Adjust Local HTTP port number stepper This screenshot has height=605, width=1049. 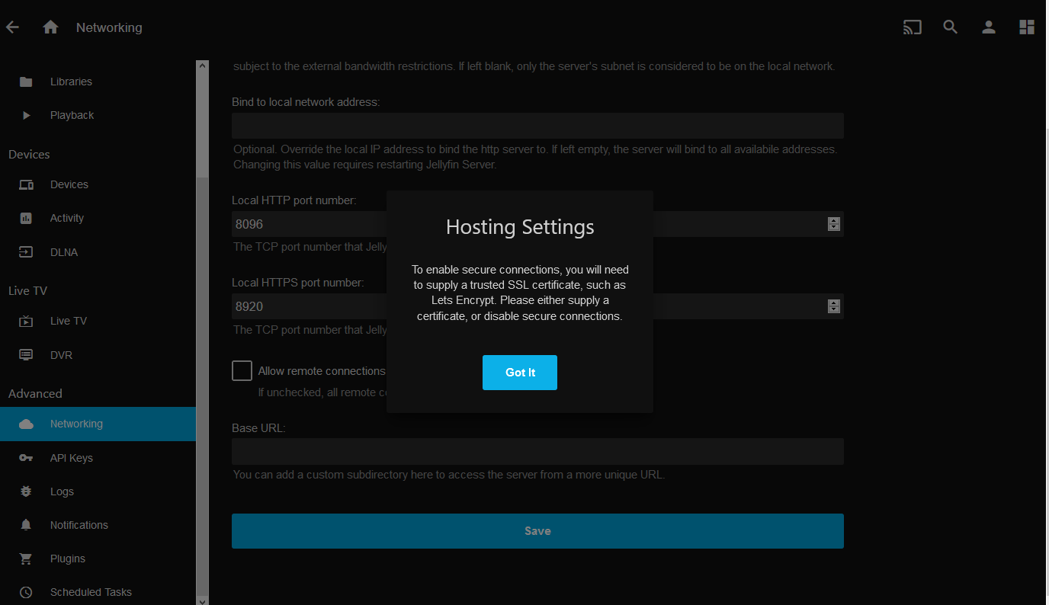[x=834, y=224]
